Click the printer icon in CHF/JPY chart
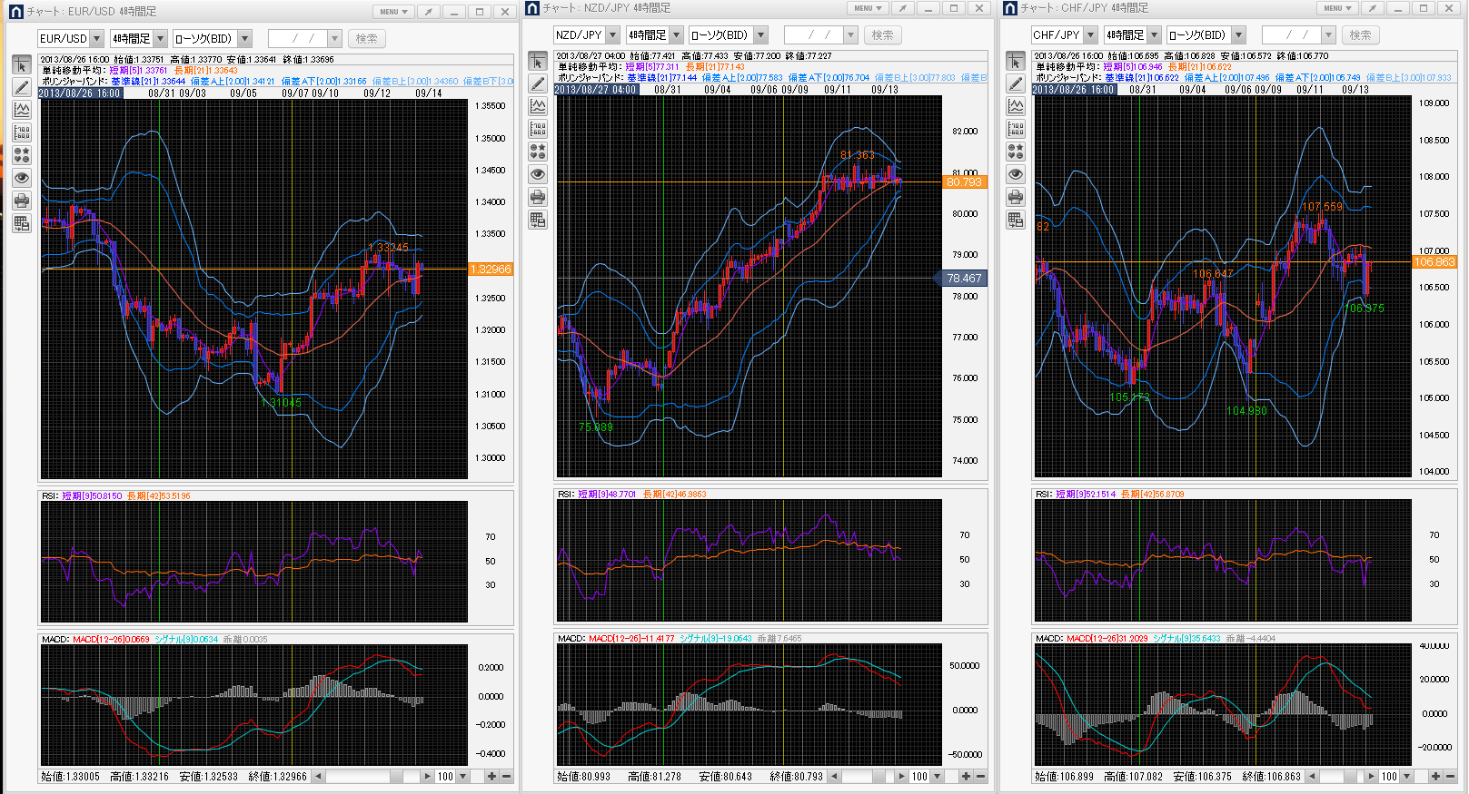This screenshot has width=1469, height=794. point(1016,197)
